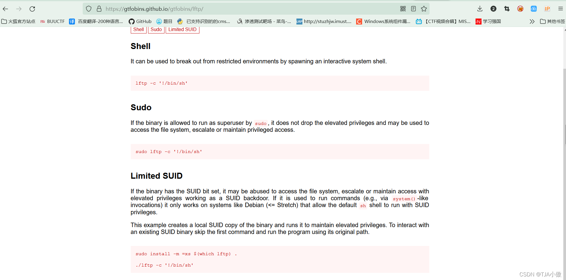Screen dimensions: 566x280
Task: Click the inline sudo code text
Action: [x=261, y=124]
